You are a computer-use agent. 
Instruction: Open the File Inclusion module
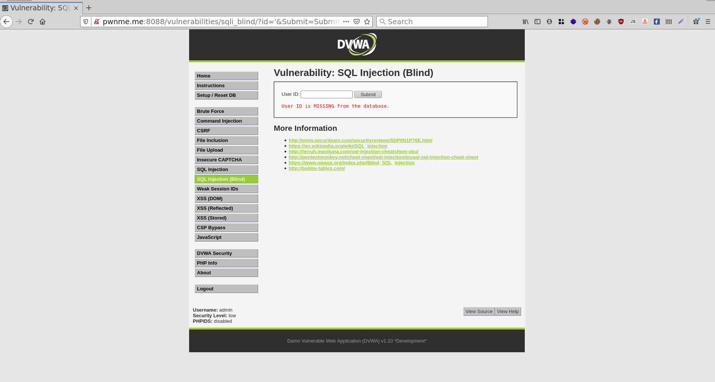pos(226,140)
